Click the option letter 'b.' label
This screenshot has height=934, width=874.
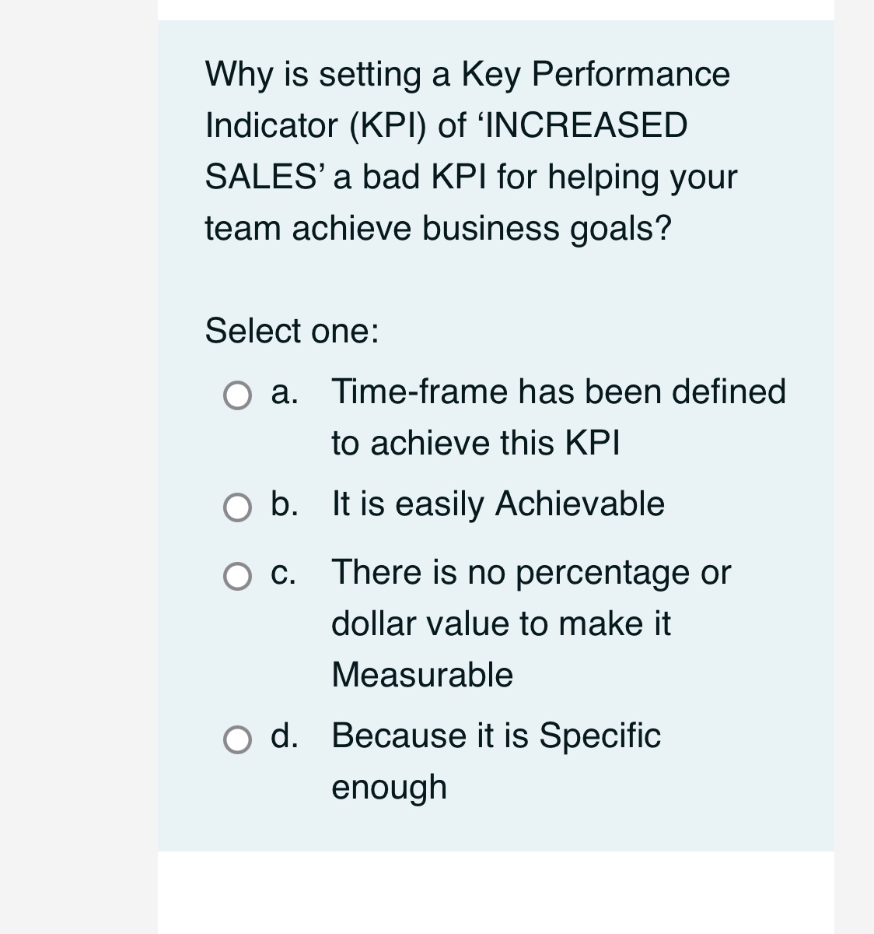285,505
